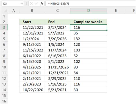Select row 14 header
This screenshot has height=104, width=136.
4,90
